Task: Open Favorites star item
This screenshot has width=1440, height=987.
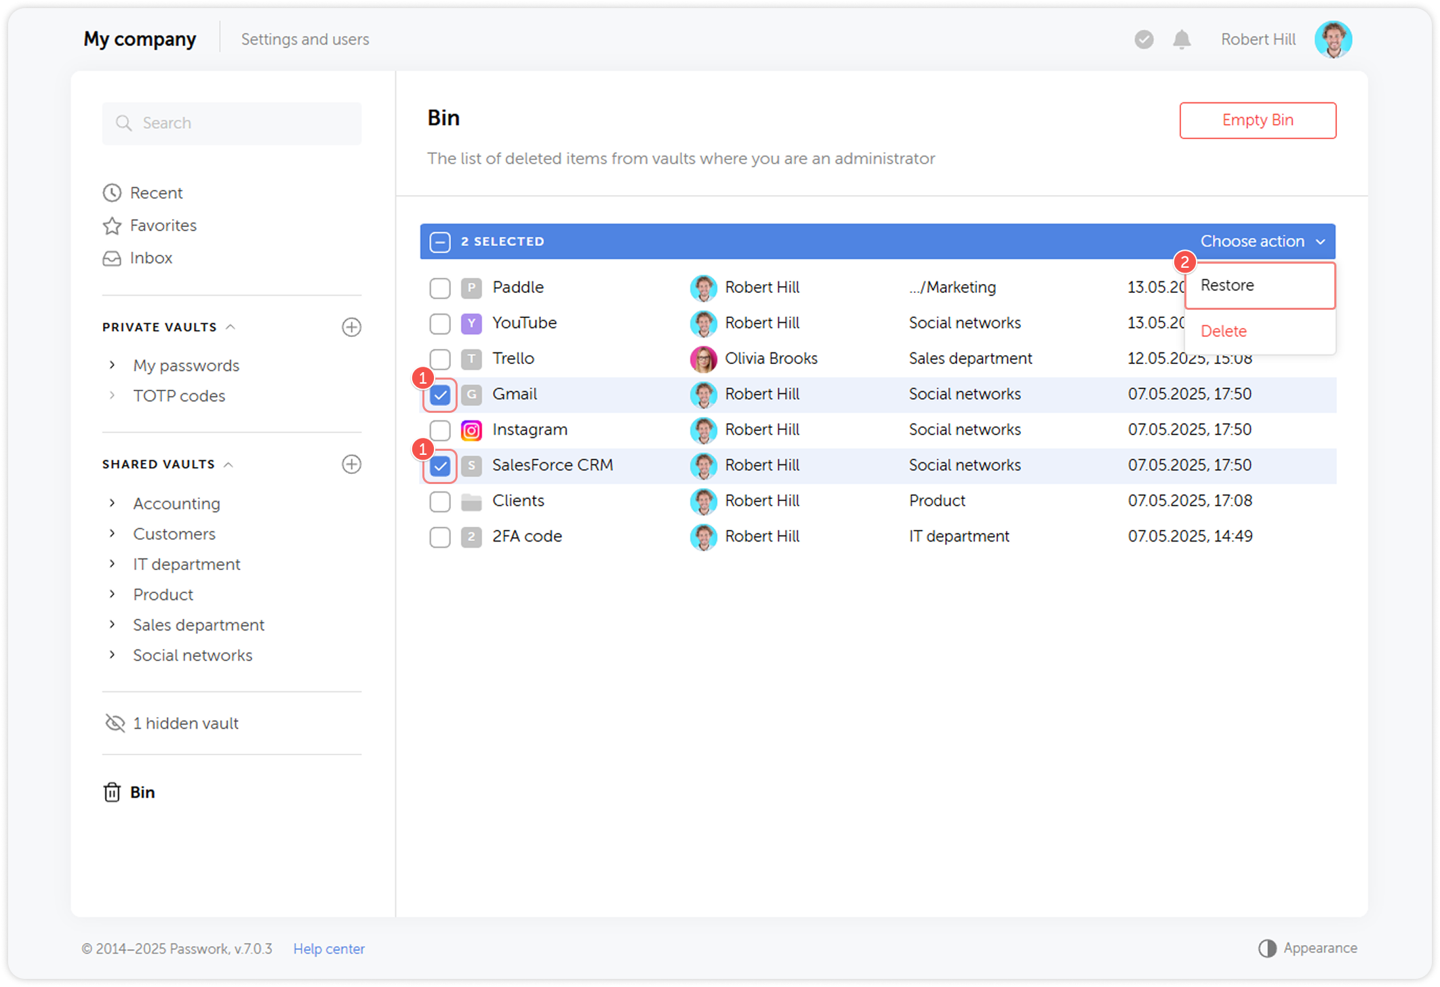Action: click(x=112, y=226)
